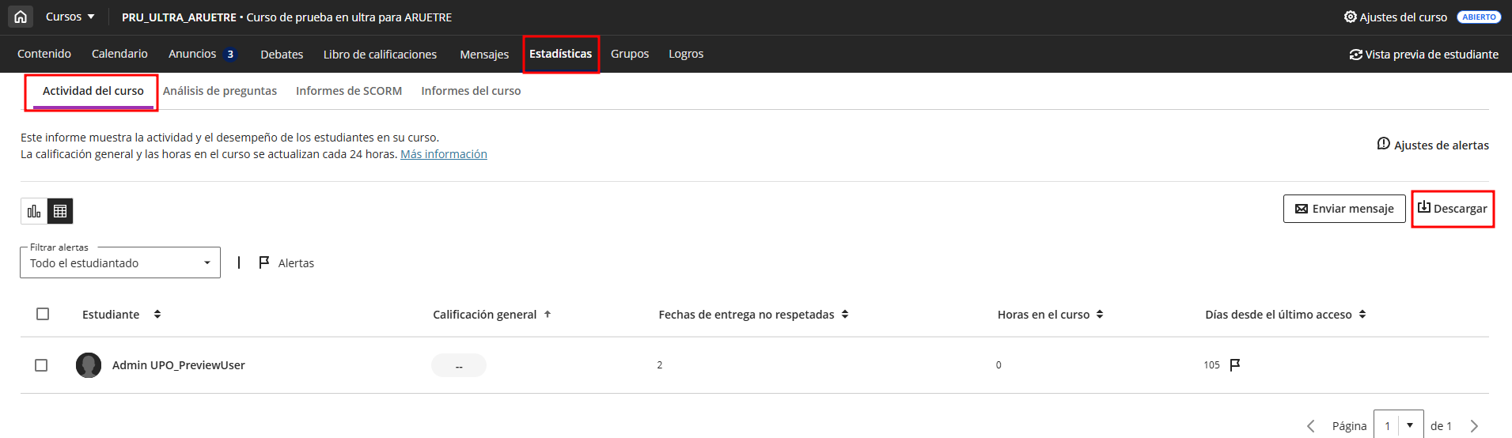Switch to Análisis de preguntas tab
This screenshot has height=438, width=1512.
(220, 91)
